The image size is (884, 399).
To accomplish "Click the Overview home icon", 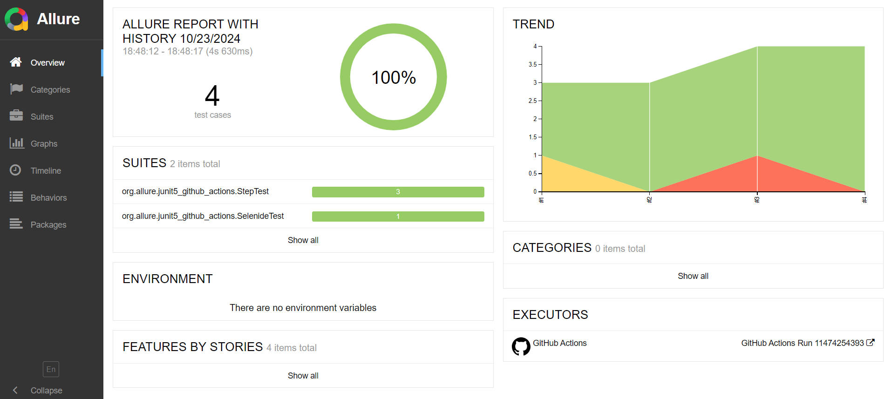I will [x=16, y=62].
